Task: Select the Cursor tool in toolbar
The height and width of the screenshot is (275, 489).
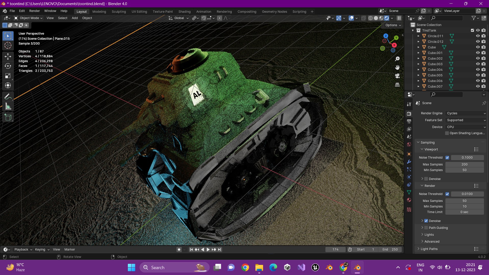Action: click(8, 46)
